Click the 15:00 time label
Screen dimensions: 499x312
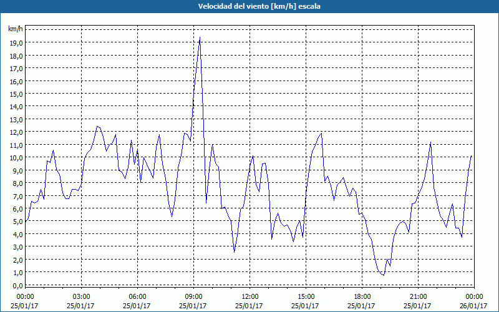pos(306,297)
